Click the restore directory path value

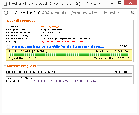tap(67, 38)
